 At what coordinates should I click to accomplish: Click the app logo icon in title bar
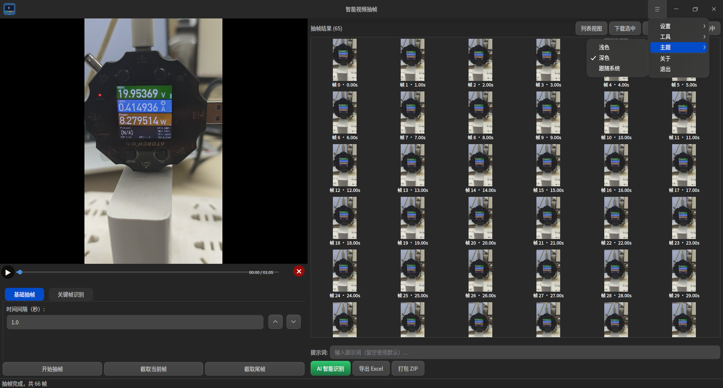click(x=9, y=9)
